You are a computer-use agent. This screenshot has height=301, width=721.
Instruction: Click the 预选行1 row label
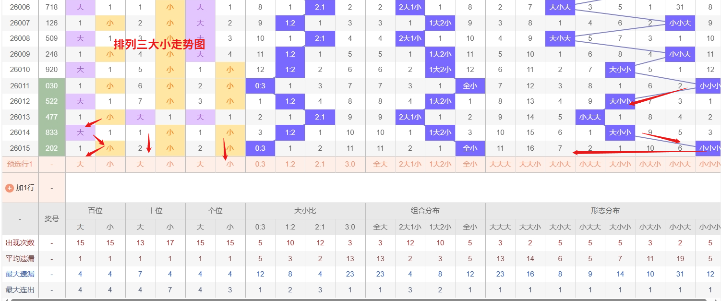click(x=20, y=164)
